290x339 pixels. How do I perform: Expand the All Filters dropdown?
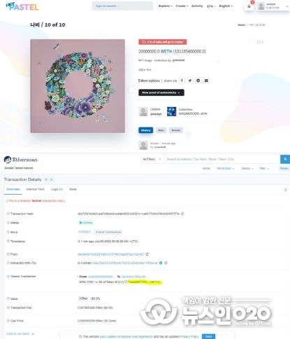click(x=152, y=159)
